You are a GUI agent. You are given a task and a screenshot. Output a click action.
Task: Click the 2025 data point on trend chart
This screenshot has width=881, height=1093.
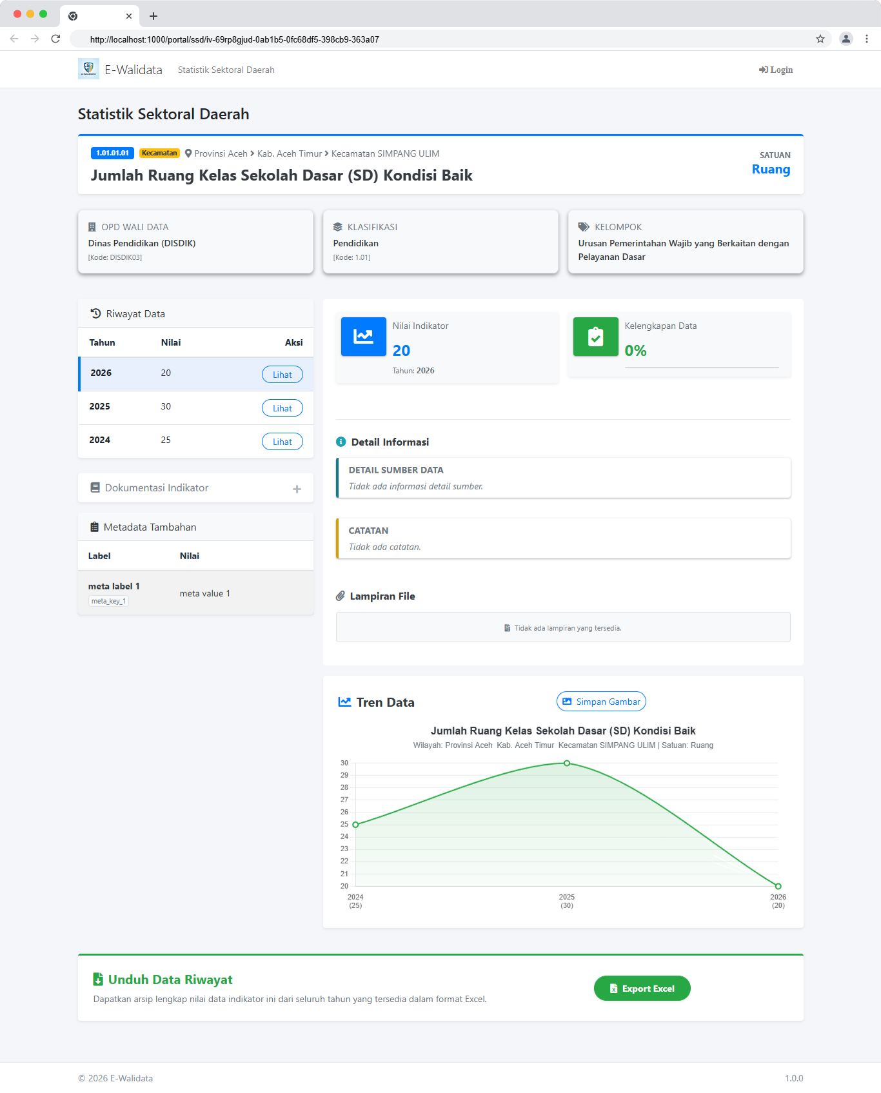[567, 763]
